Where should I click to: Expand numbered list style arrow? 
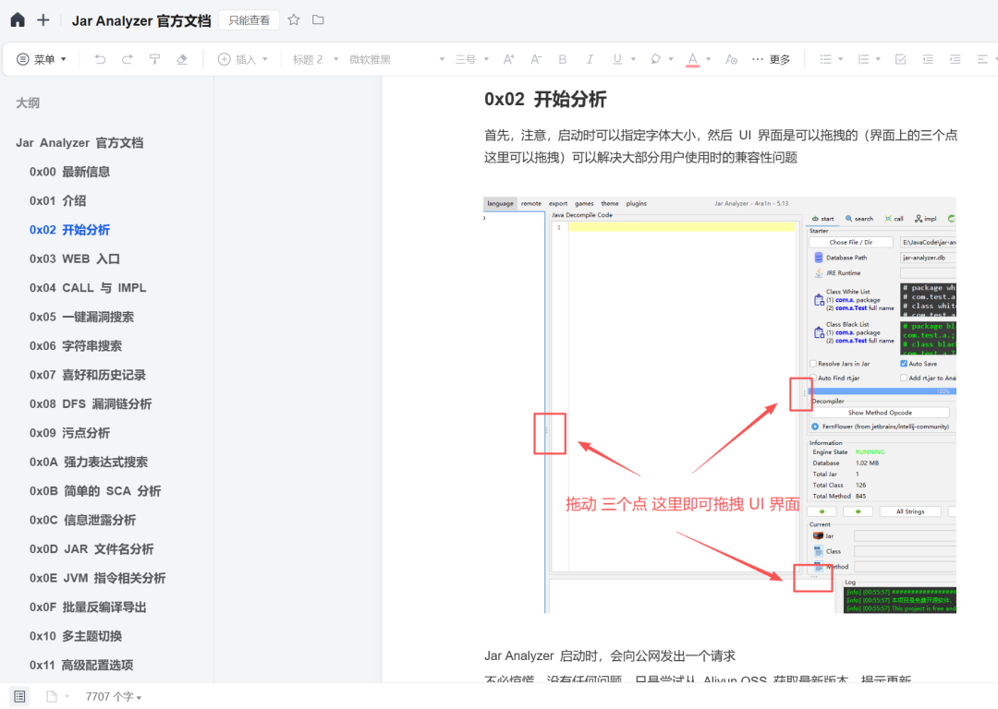point(879,59)
